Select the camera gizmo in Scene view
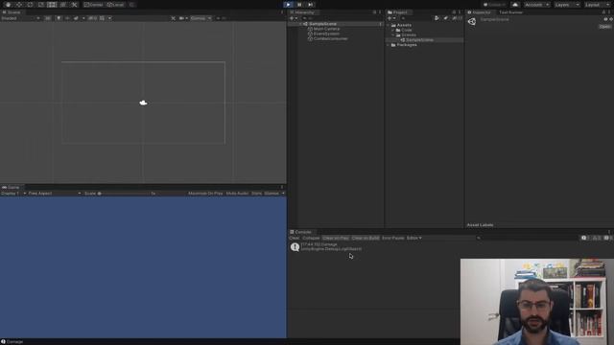The image size is (614, 345). (143, 103)
